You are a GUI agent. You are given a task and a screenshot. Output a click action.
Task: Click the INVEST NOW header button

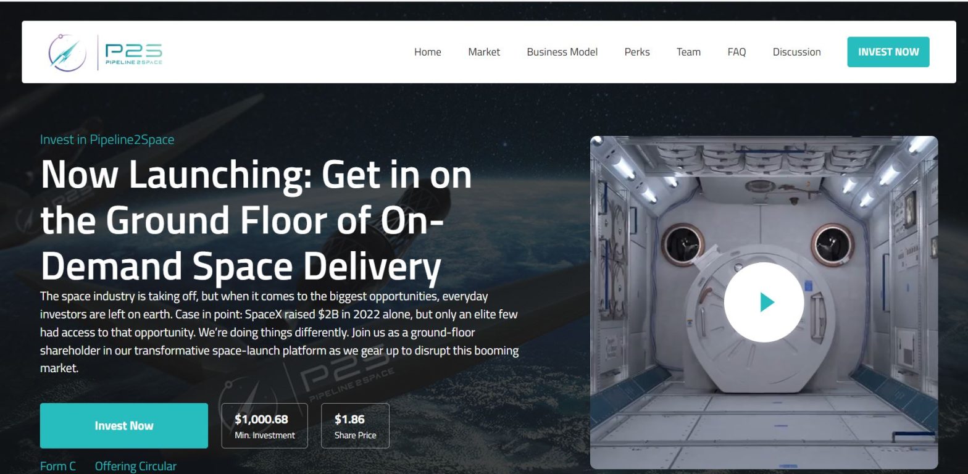click(888, 52)
